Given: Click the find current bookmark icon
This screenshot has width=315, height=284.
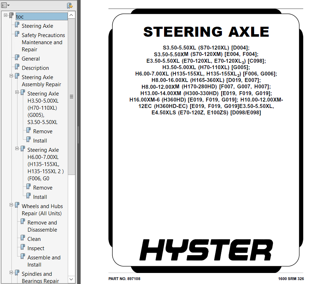Looking at the screenshot, I should coord(70,5).
